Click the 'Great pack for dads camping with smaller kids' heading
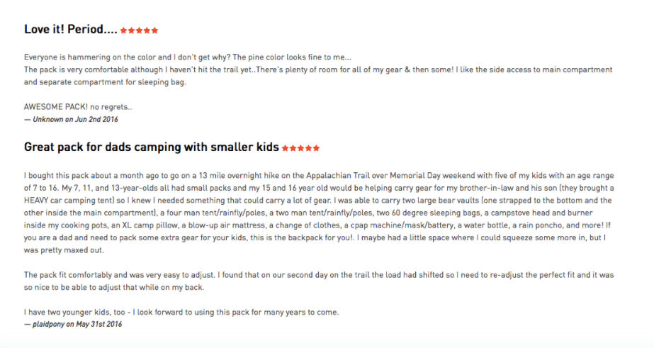Image resolution: width=654 pixels, height=348 pixels. 152,147
